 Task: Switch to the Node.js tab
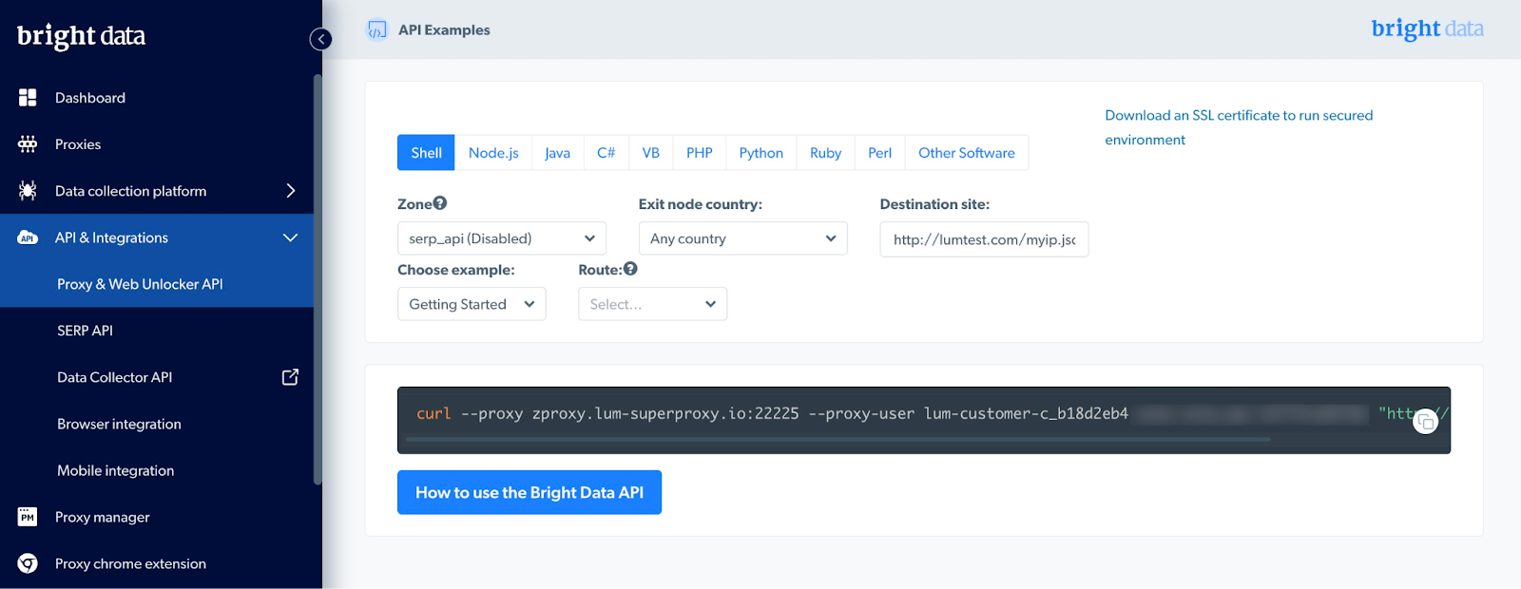tap(493, 153)
